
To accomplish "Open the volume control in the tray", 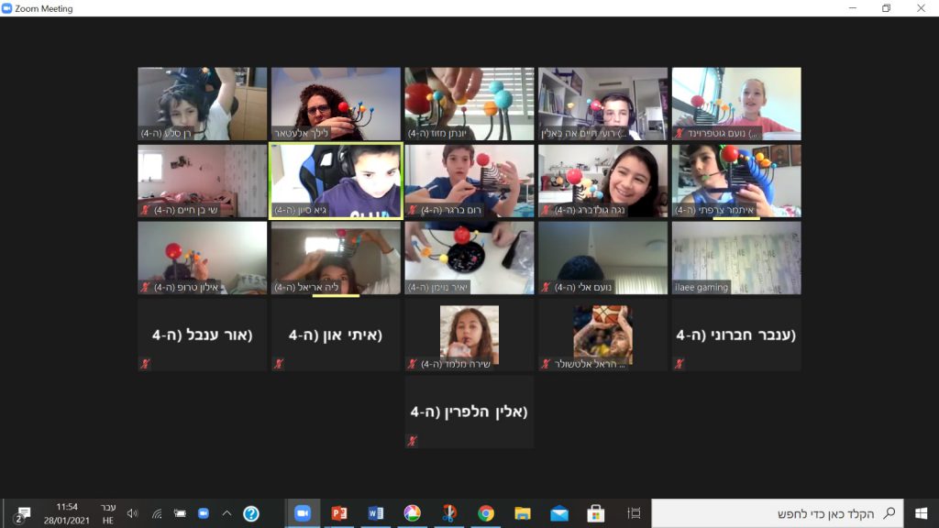I will click(132, 513).
